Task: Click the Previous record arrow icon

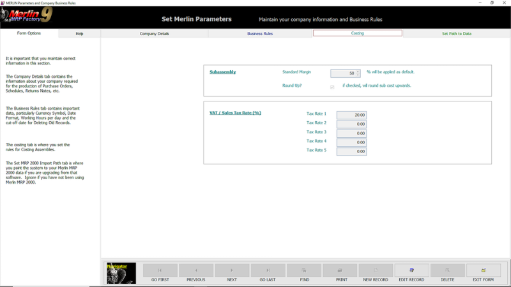Action: (x=196, y=270)
